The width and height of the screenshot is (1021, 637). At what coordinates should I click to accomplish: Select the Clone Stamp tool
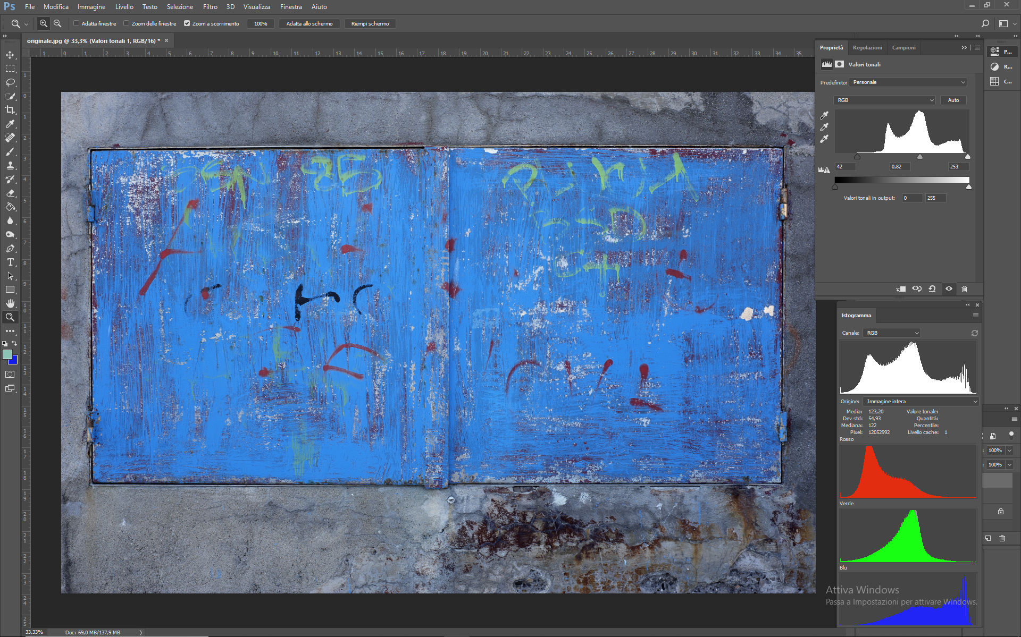click(10, 165)
